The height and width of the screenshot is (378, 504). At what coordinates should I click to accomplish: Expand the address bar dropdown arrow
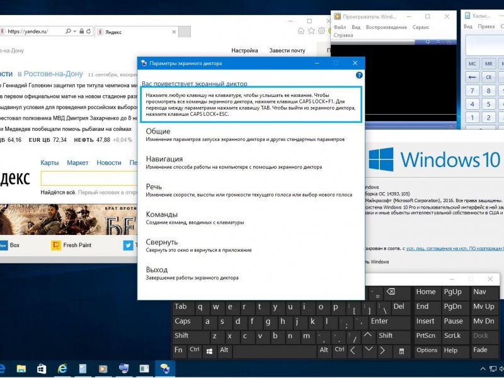[x=75, y=31]
